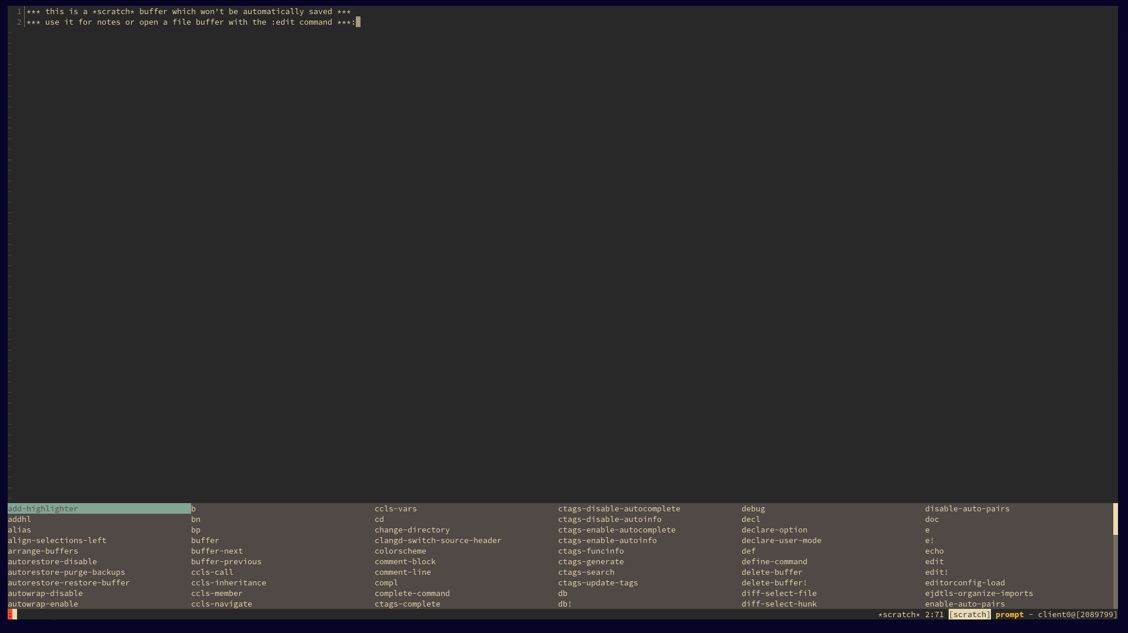Screen dimensions: 1128x633
Task: Click the diff-select-hunk completion
Action: (x=779, y=604)
